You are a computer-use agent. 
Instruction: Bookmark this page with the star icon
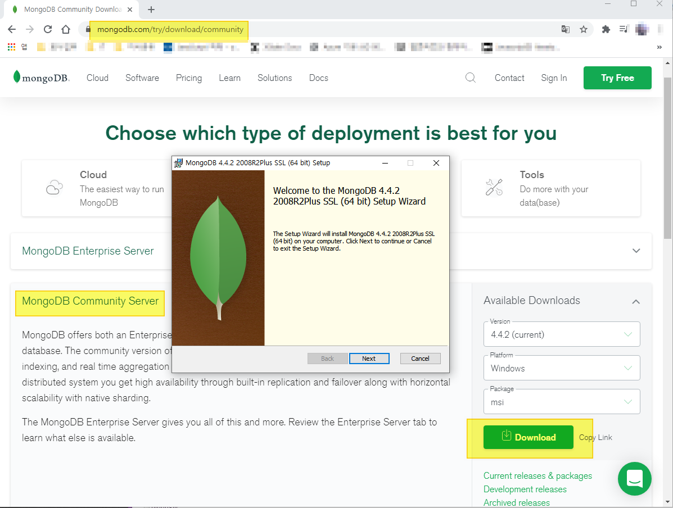pos(583,29)
